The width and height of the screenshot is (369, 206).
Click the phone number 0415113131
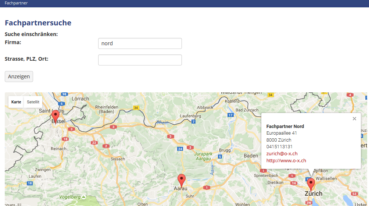click(279, 147)
